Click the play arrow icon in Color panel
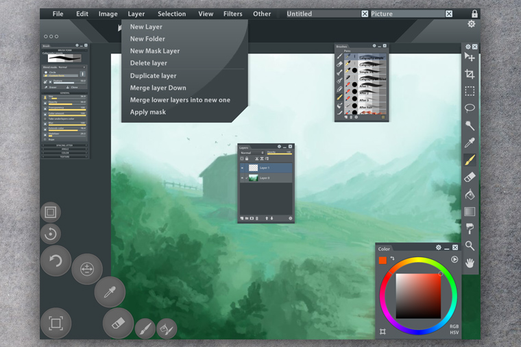 pyautogui.click(x=455, y=259)
